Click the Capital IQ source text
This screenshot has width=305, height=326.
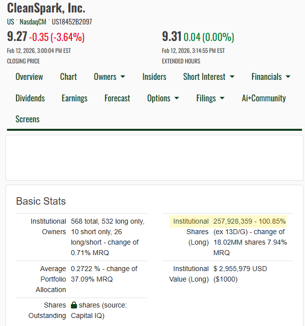click(x=87, y=316)
